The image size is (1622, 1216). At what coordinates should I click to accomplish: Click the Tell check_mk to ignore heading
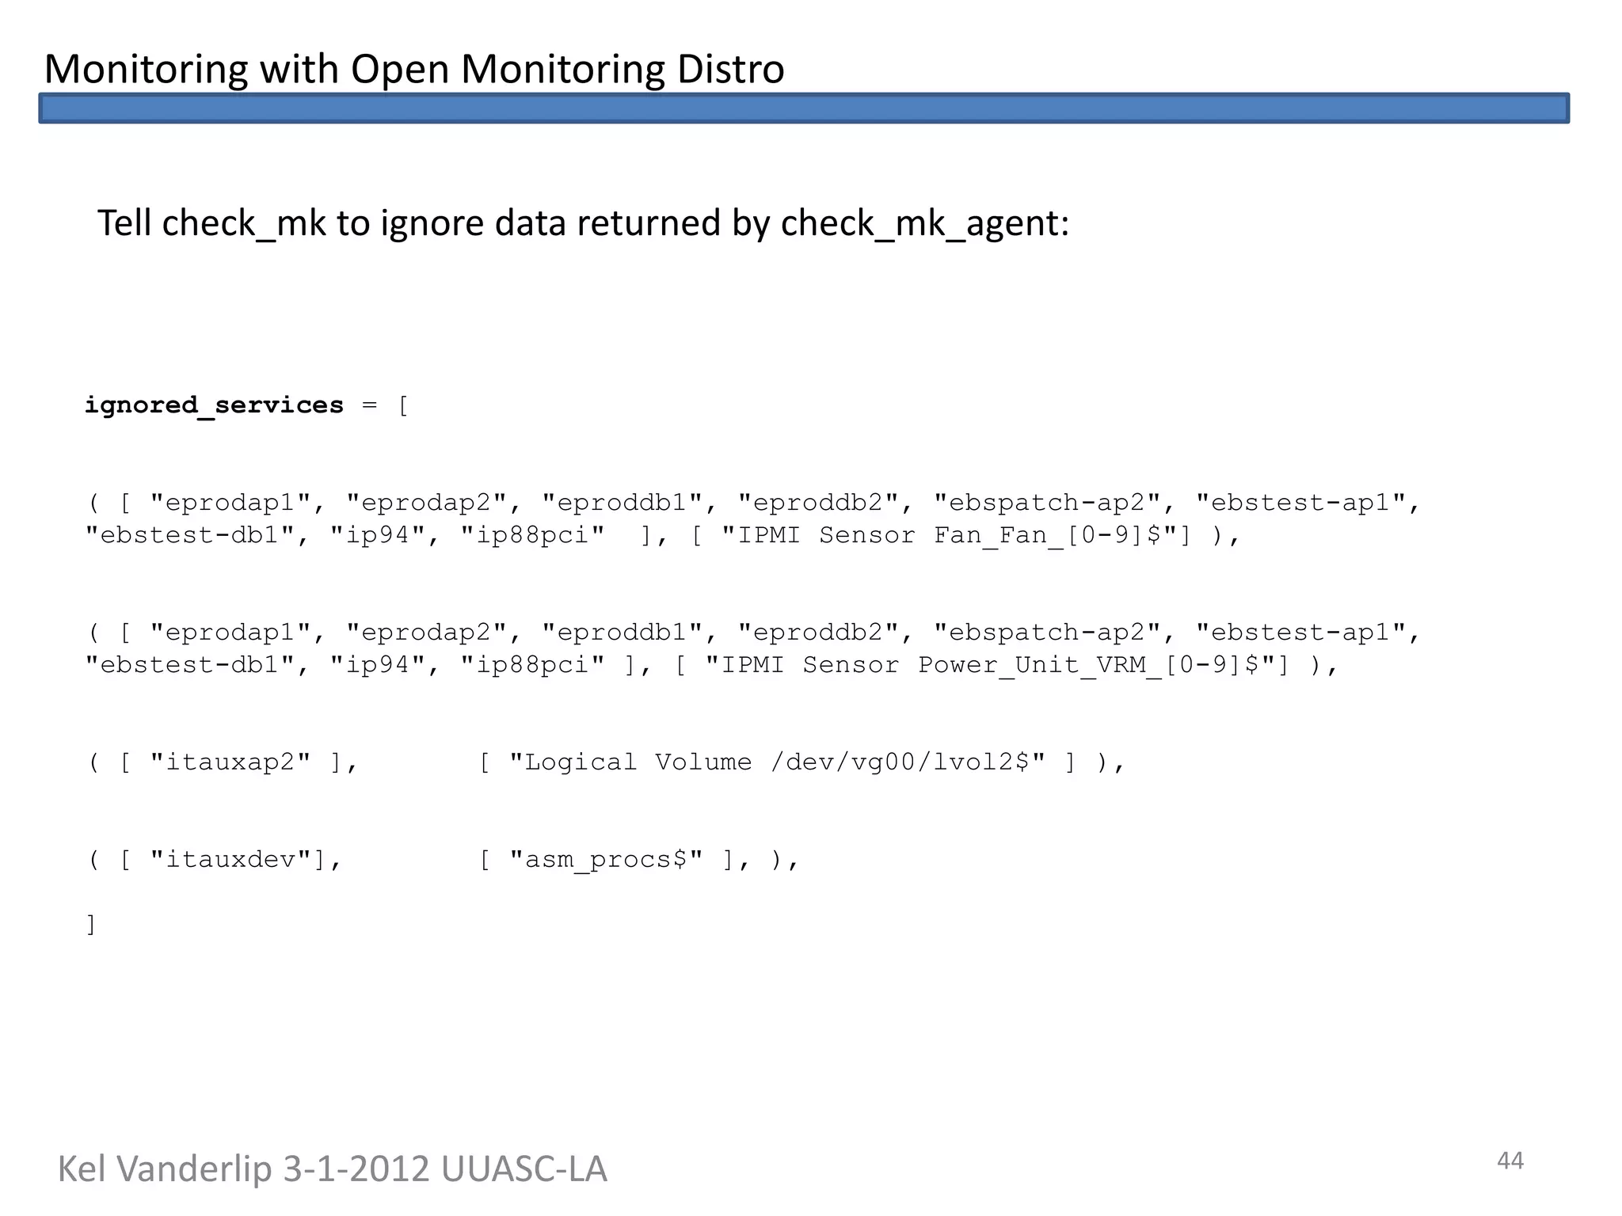pyautogui.click(x=583, y=223)
